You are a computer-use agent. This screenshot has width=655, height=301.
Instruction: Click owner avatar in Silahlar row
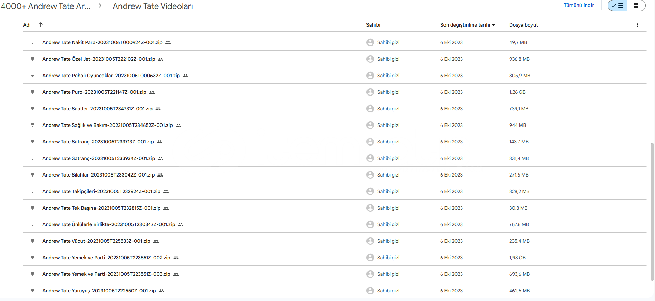(370, 175)
